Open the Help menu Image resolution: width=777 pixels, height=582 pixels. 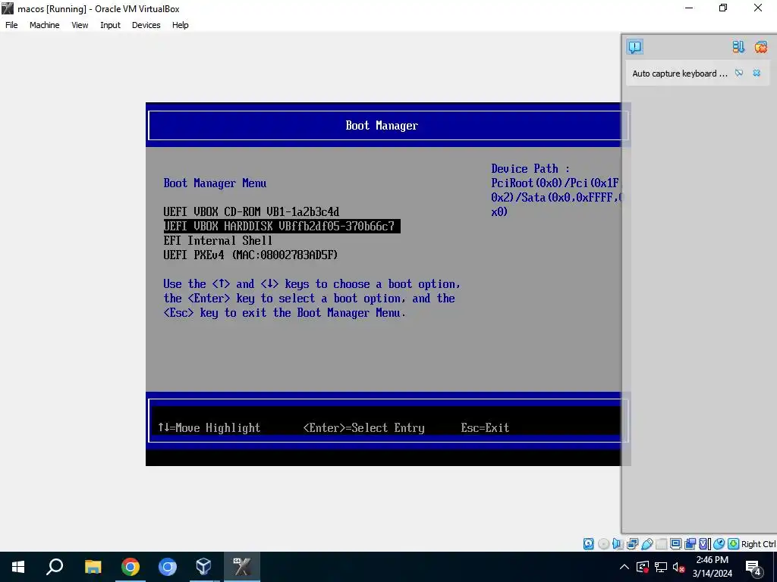point(181,25)
